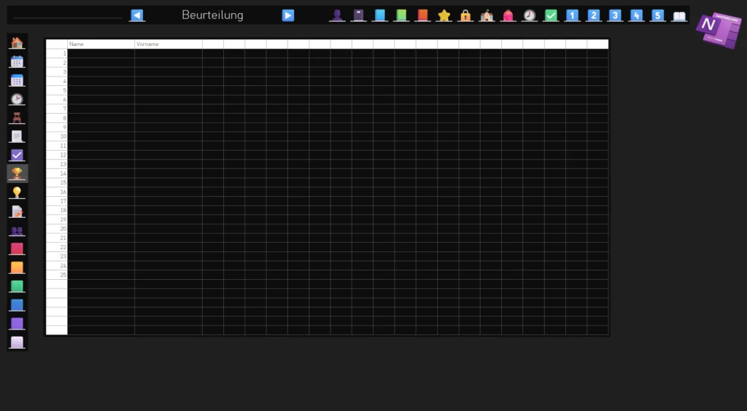Go to the previous page with the left arrow
747x411 pixels.
pos(136,15)
